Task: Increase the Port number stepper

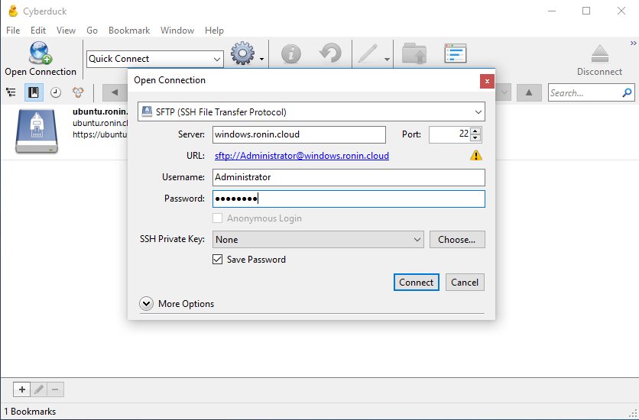Action: [x=475, y=131]
